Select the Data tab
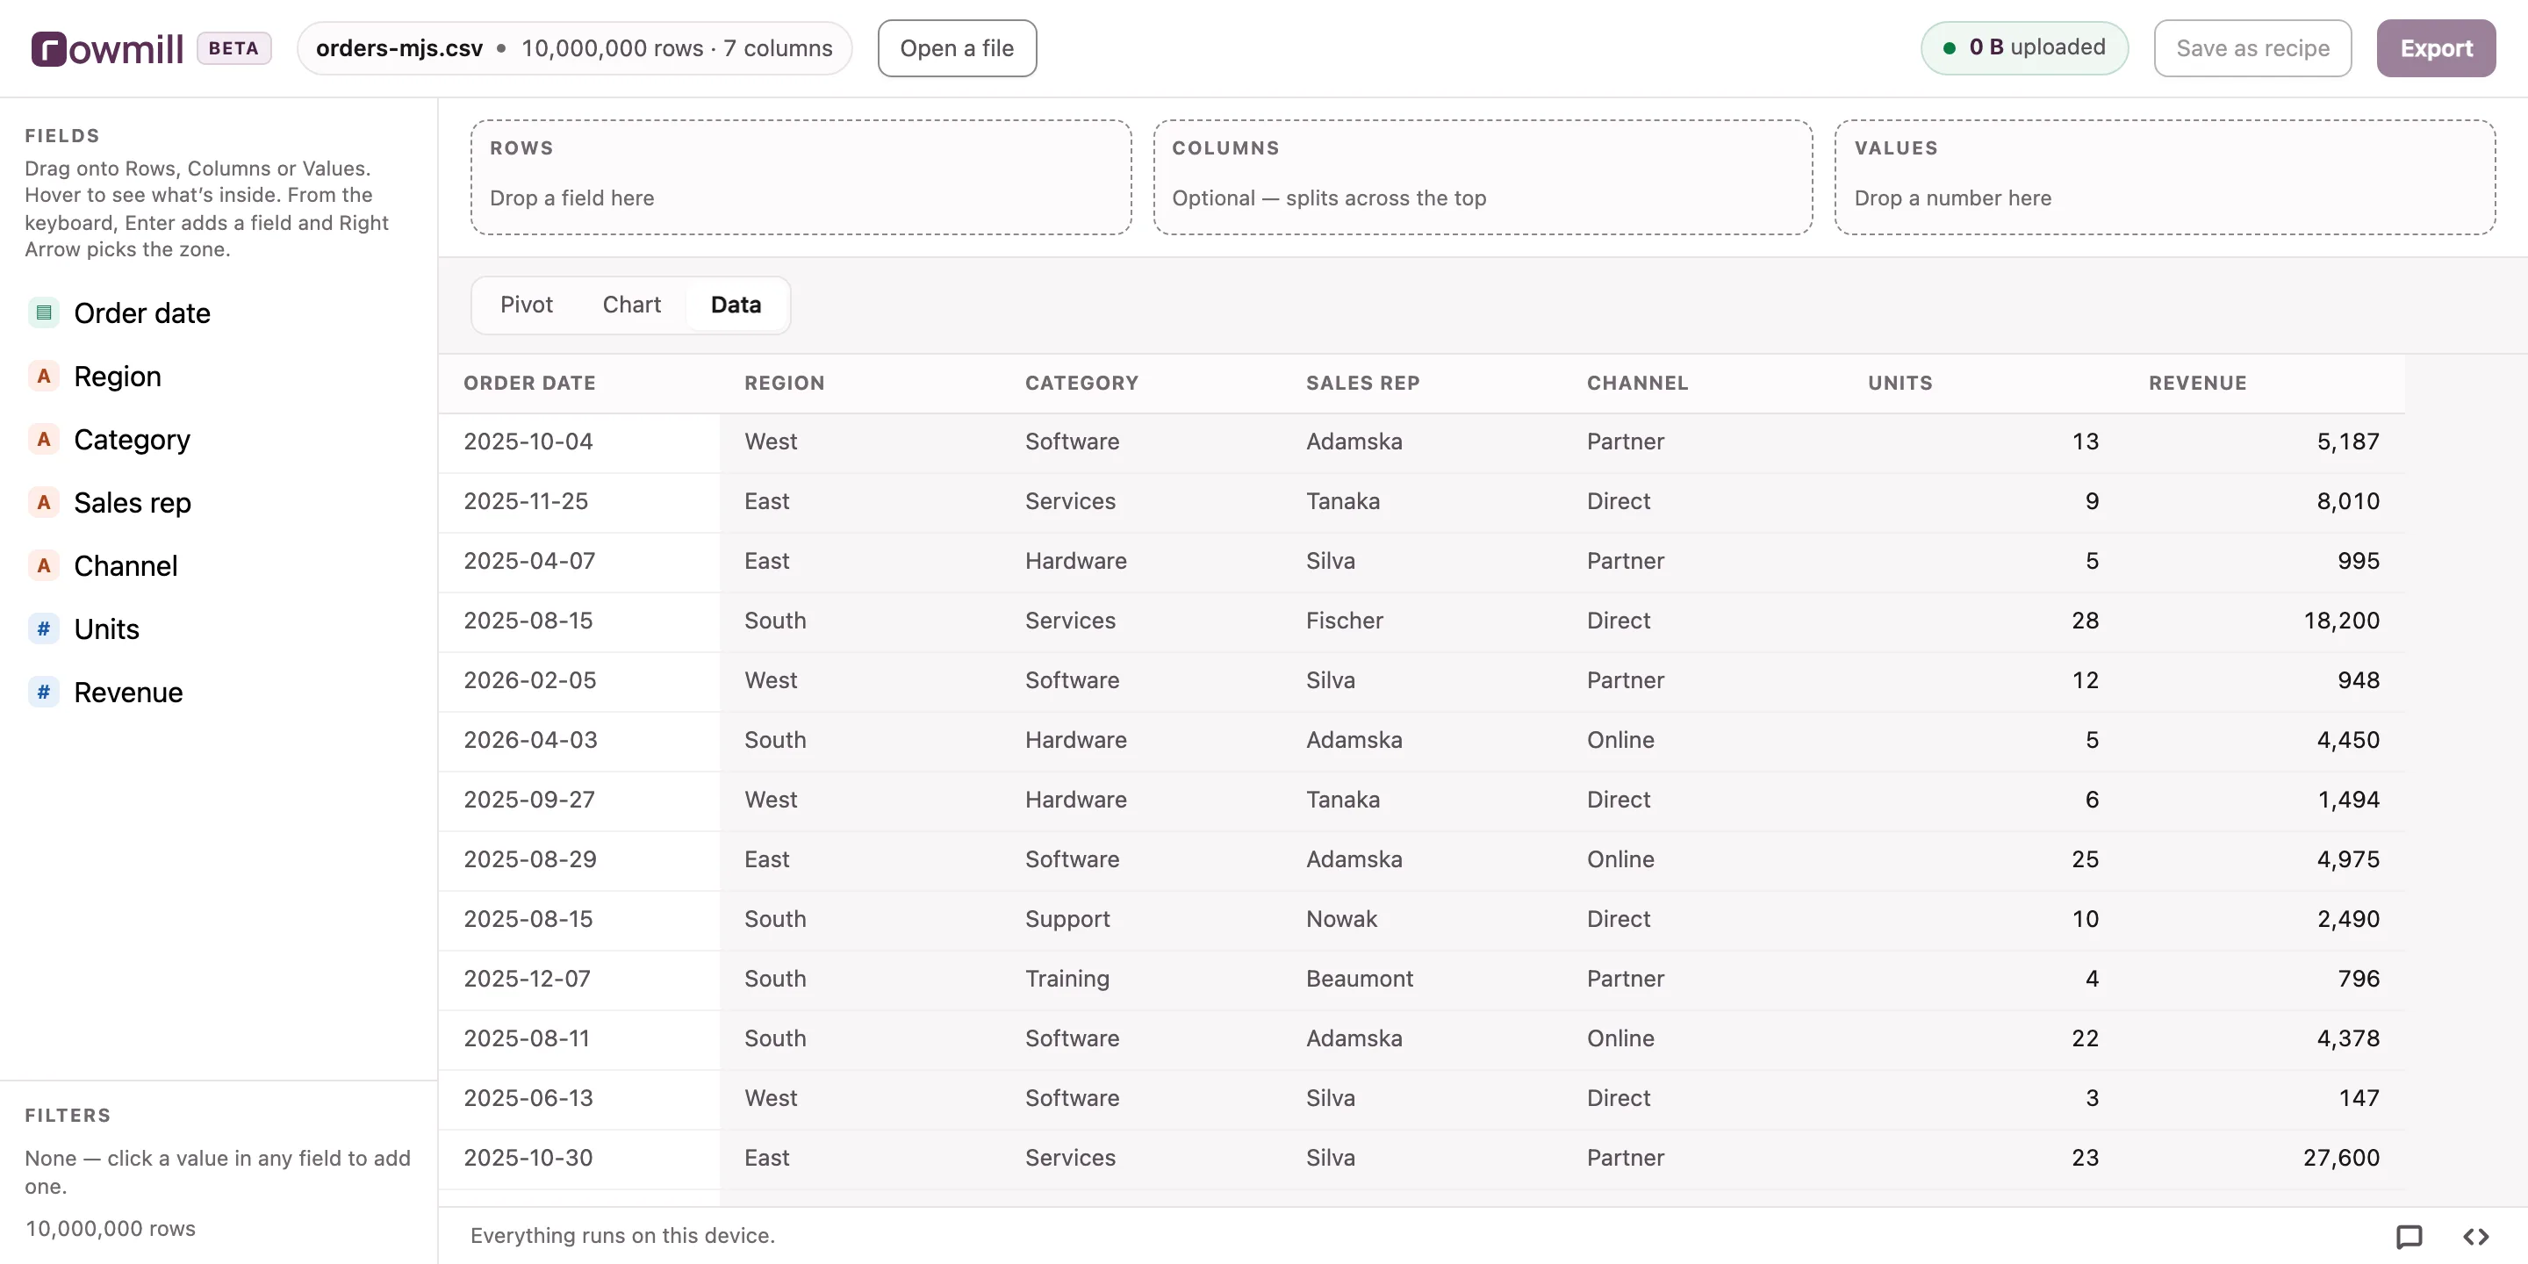 click(x=736, y=305)
